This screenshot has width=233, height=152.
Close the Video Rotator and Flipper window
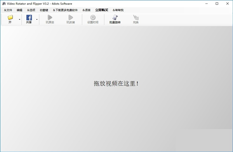(x=228, y=3)
